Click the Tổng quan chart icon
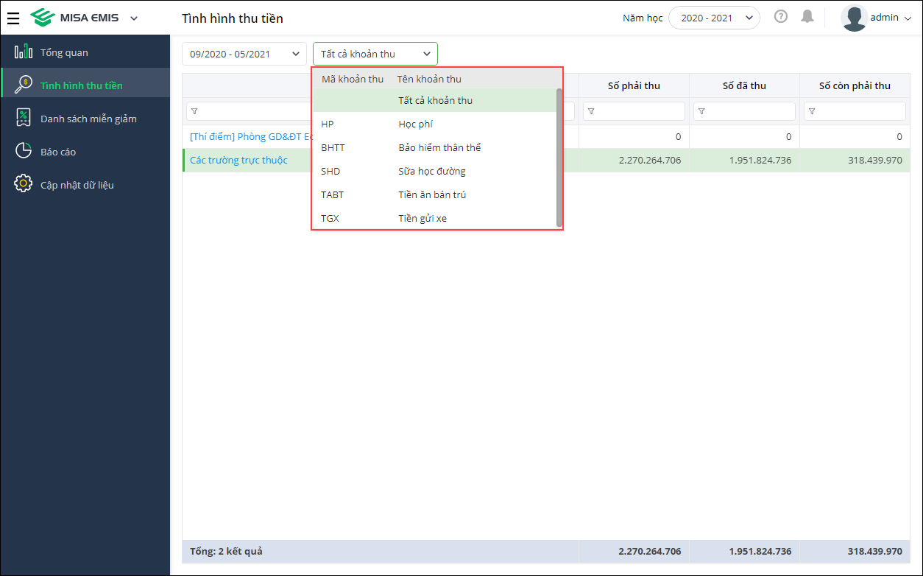923x576 pixels. coord(24,52)
